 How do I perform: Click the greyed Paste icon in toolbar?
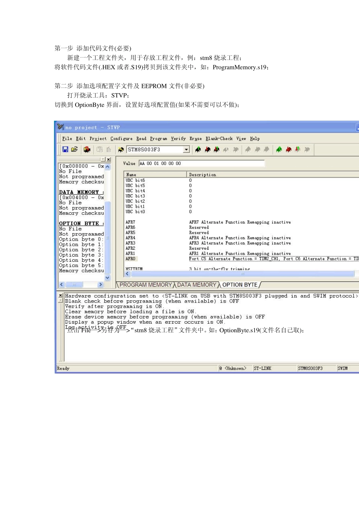(109, 149)
